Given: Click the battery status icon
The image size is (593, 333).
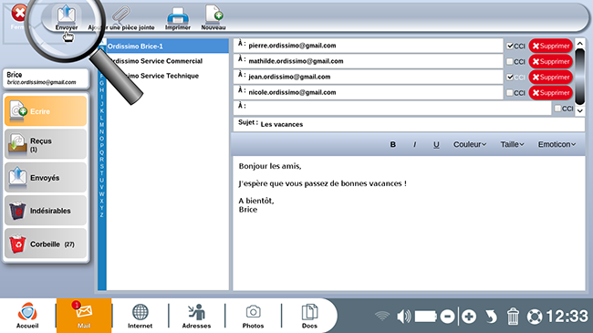Looking at the screenshot, I should 425,316.
